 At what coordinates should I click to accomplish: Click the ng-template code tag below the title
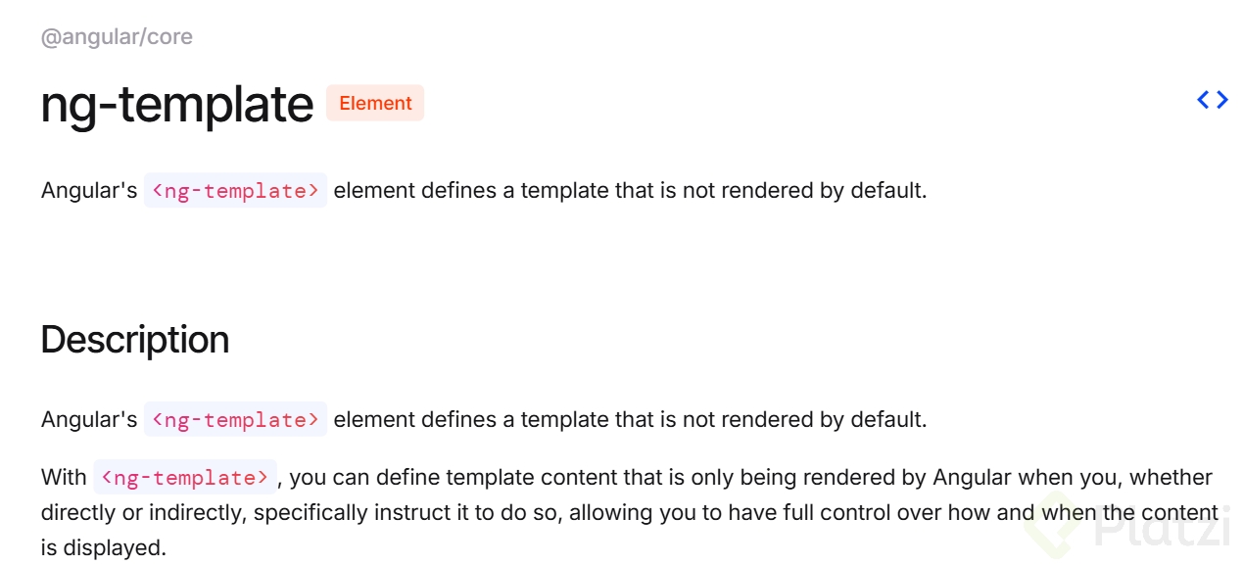click(235, 191)
